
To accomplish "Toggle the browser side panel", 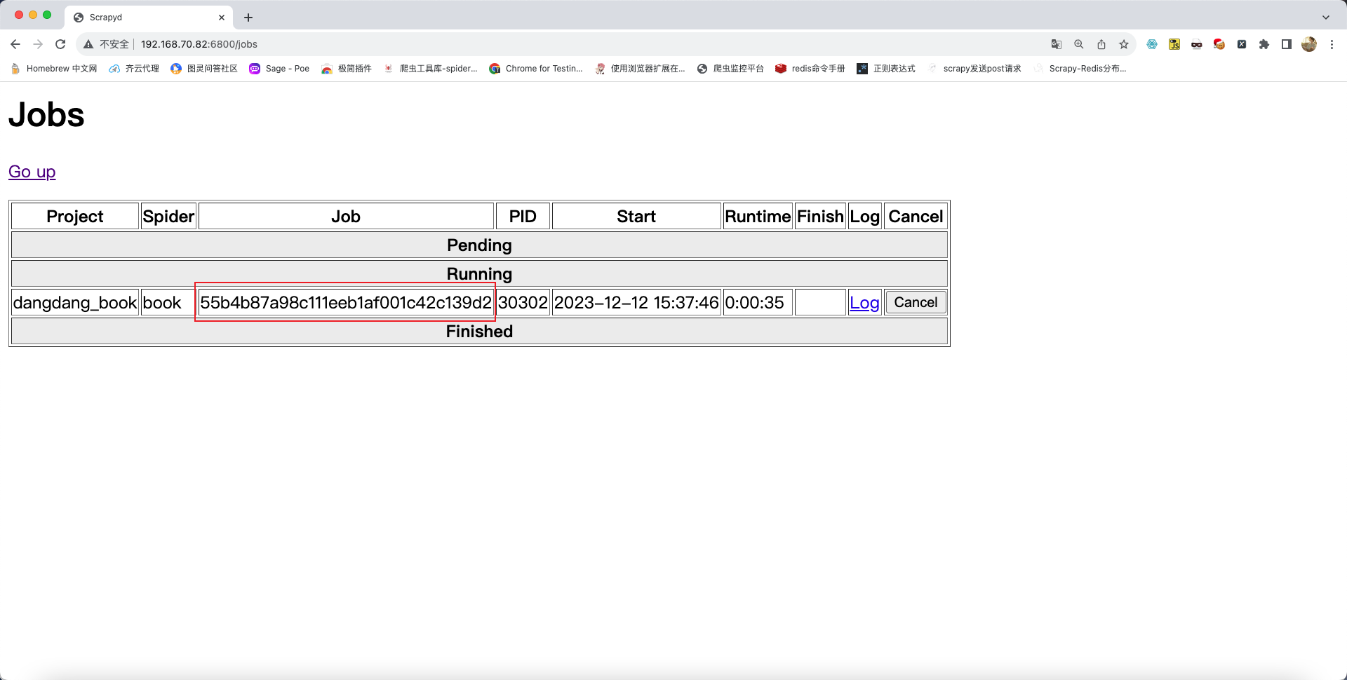I will coord(1287,44).
